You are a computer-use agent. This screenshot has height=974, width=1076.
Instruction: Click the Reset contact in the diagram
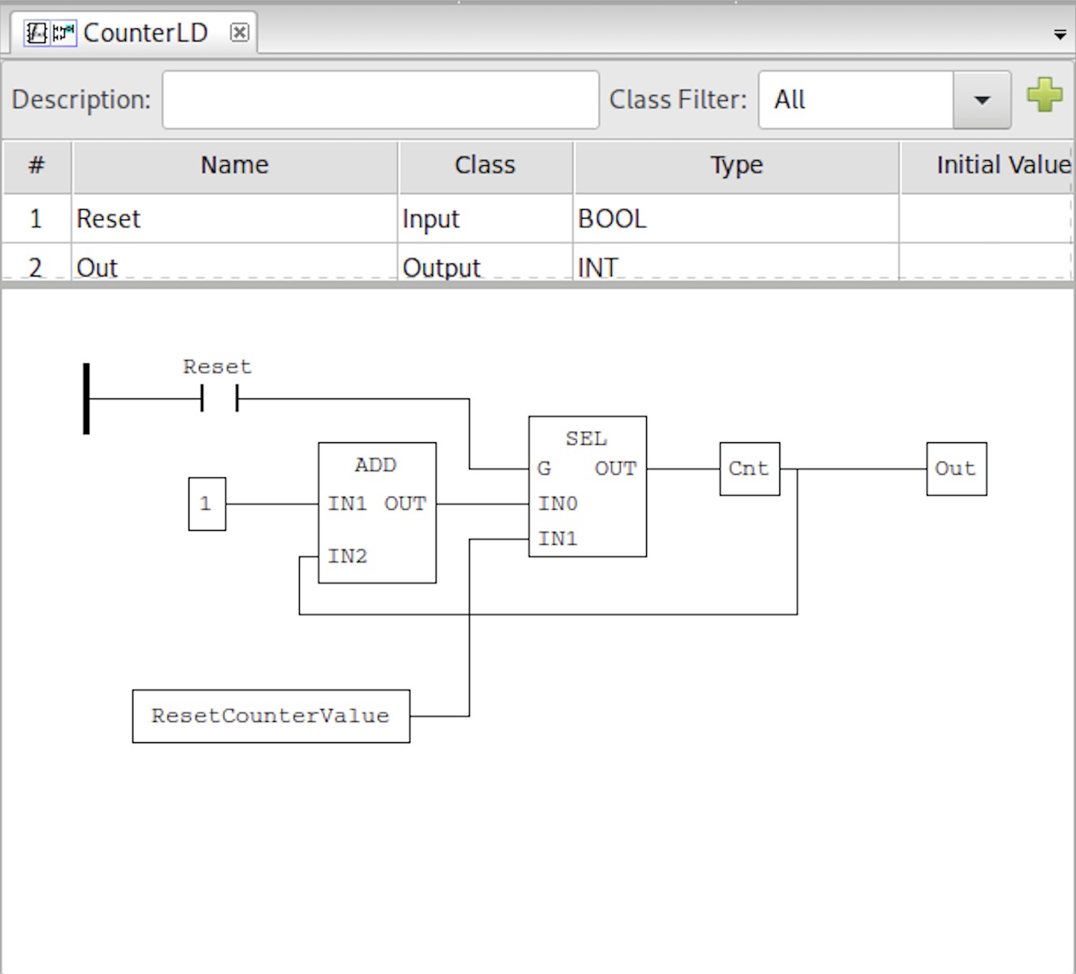219,398
